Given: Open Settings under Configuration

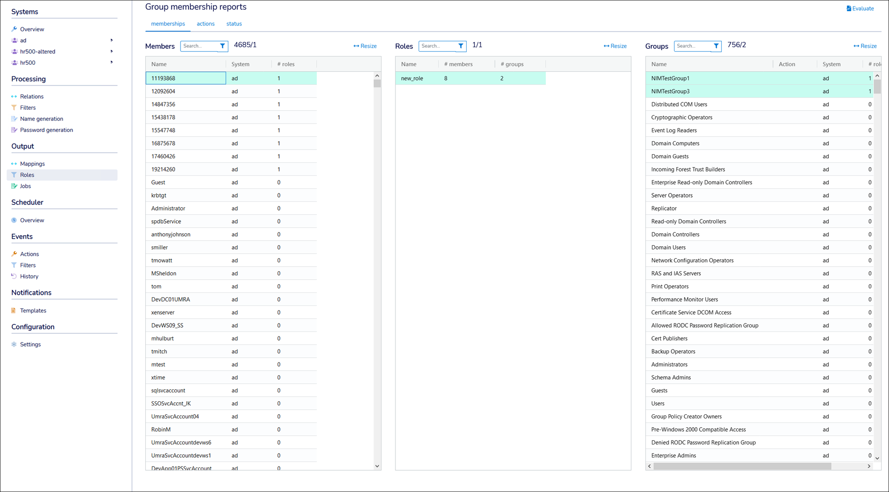Looking at the screenshot, I should (x=30, y=344).
